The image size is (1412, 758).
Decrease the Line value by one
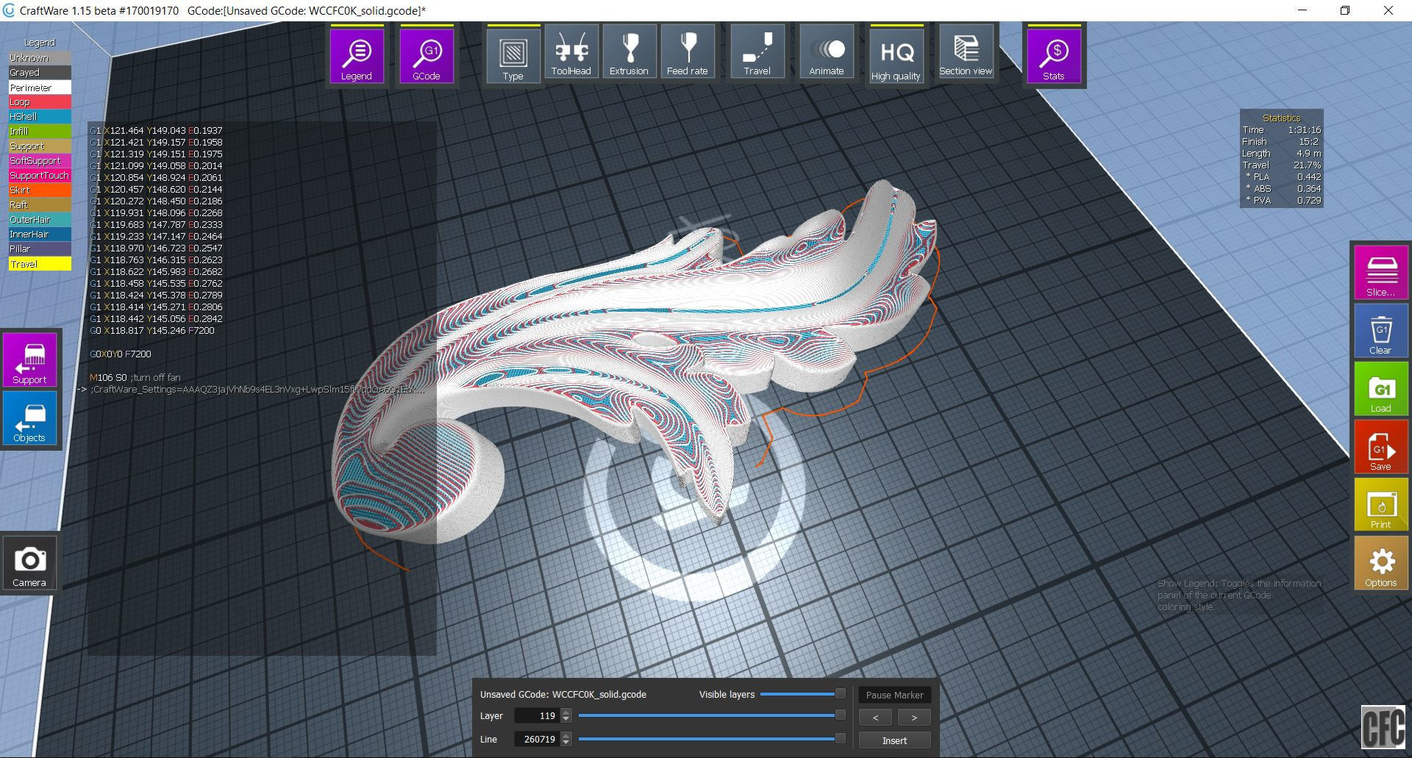tap(566, 743)
